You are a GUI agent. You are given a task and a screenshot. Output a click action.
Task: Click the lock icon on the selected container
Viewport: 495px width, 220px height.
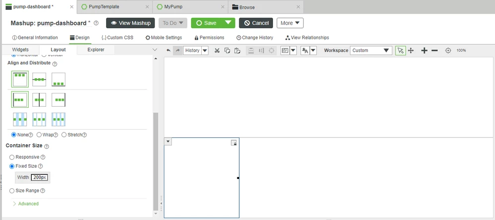pos(234,143)
